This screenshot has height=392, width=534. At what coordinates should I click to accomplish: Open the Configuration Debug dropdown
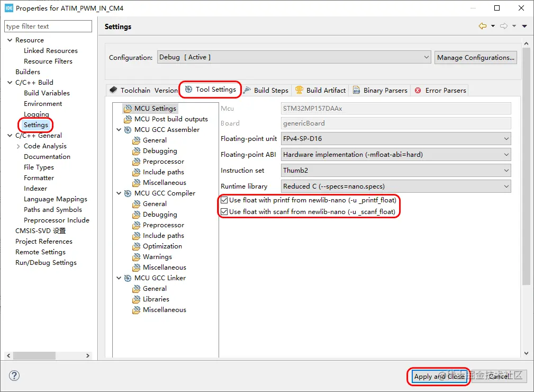pos(294,57)
